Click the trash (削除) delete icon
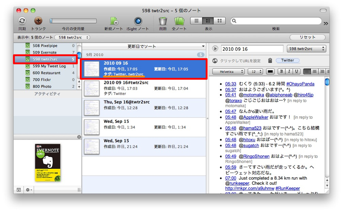This screenshot has width=343, height=214. coord(163,21)
